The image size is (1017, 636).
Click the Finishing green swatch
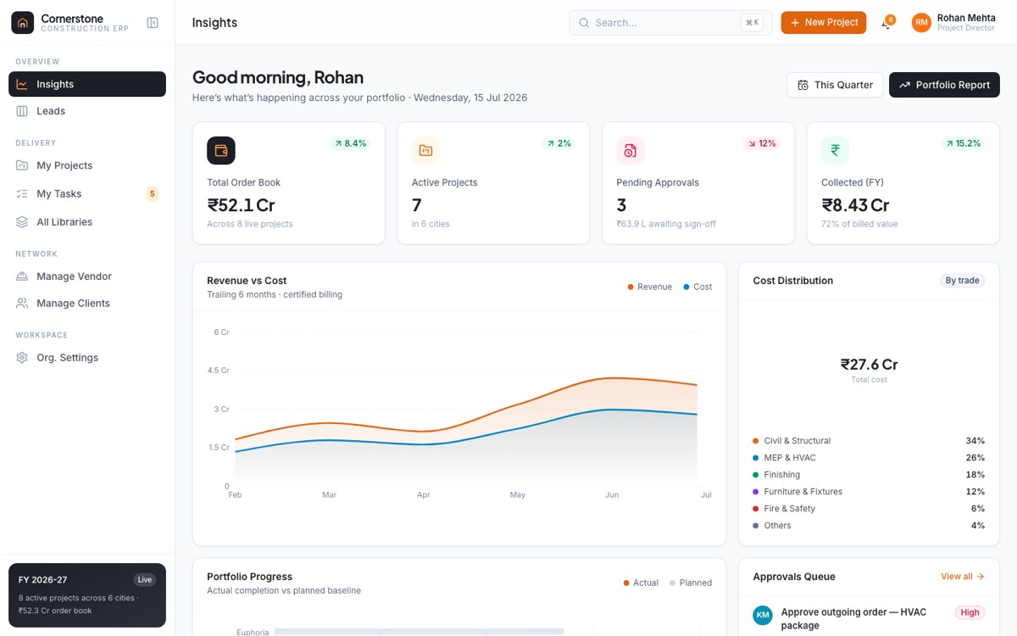(755, 475)
